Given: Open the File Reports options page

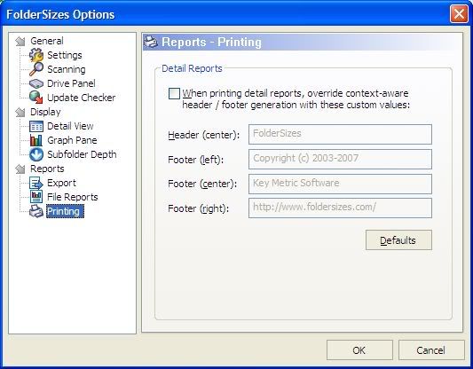Looking at the screenshot, I should coord(73,197).
